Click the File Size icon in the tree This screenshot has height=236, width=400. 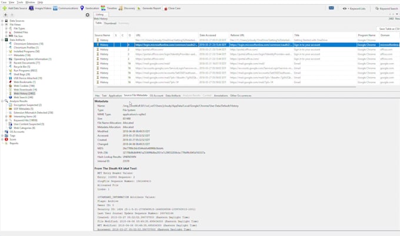(x=11, y=36)
